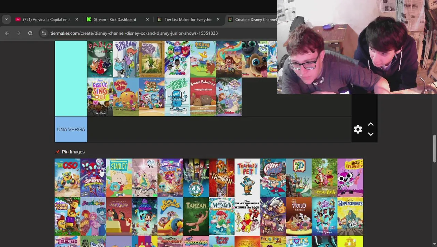Screen dimensions: 437x247
Task: Close the Stream - Kick Dashboard tab
Action: point(147,20)
